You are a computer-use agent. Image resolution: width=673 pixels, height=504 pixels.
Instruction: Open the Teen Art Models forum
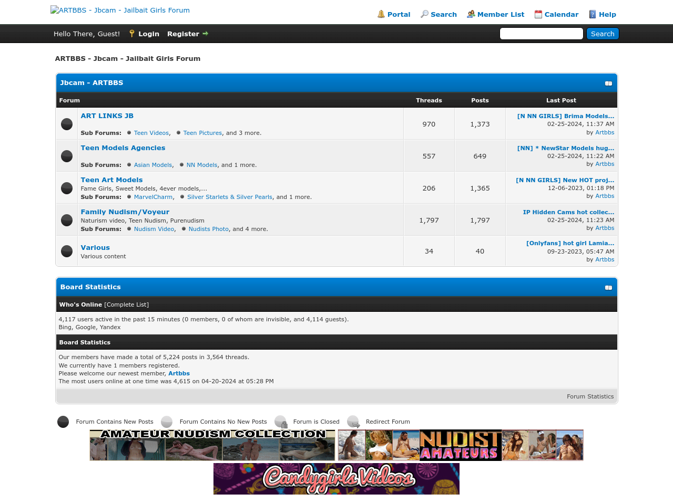111,180
